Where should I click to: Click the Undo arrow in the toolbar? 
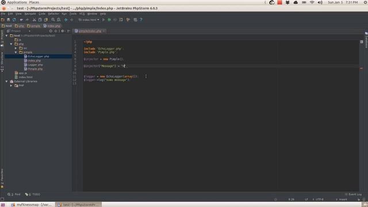pos(21,20)
